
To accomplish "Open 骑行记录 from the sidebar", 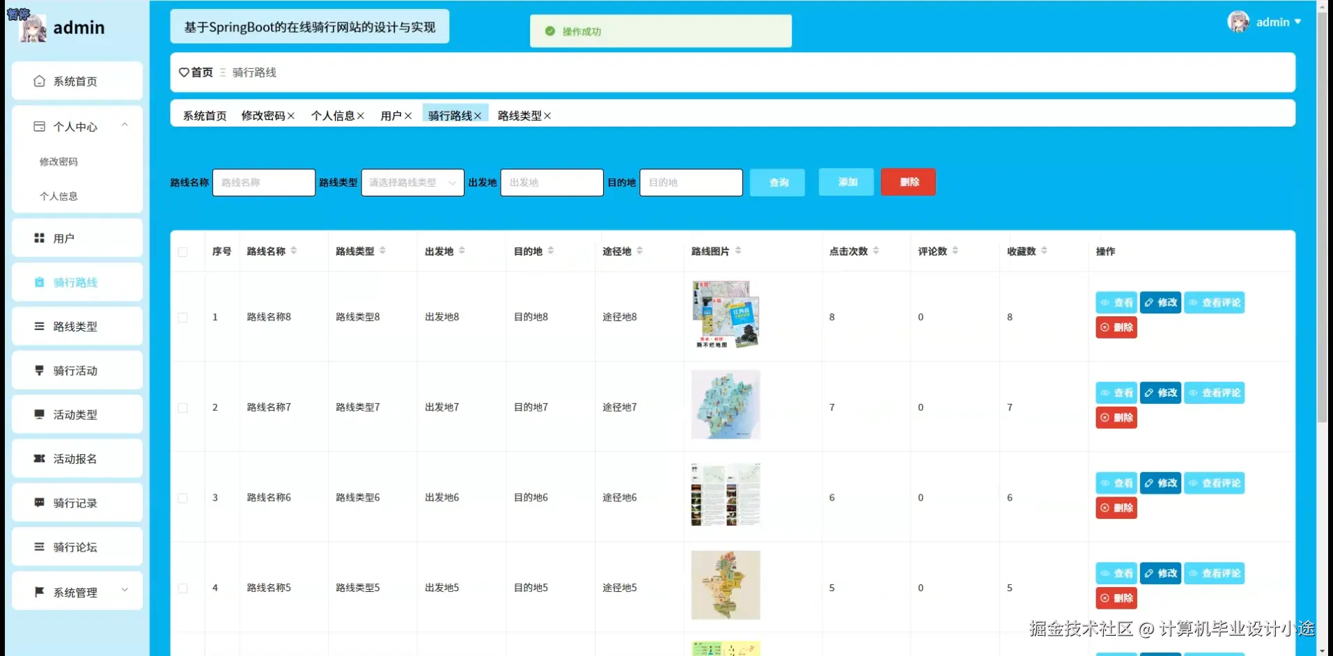I will pyautogui.click(x=39, y=502).
